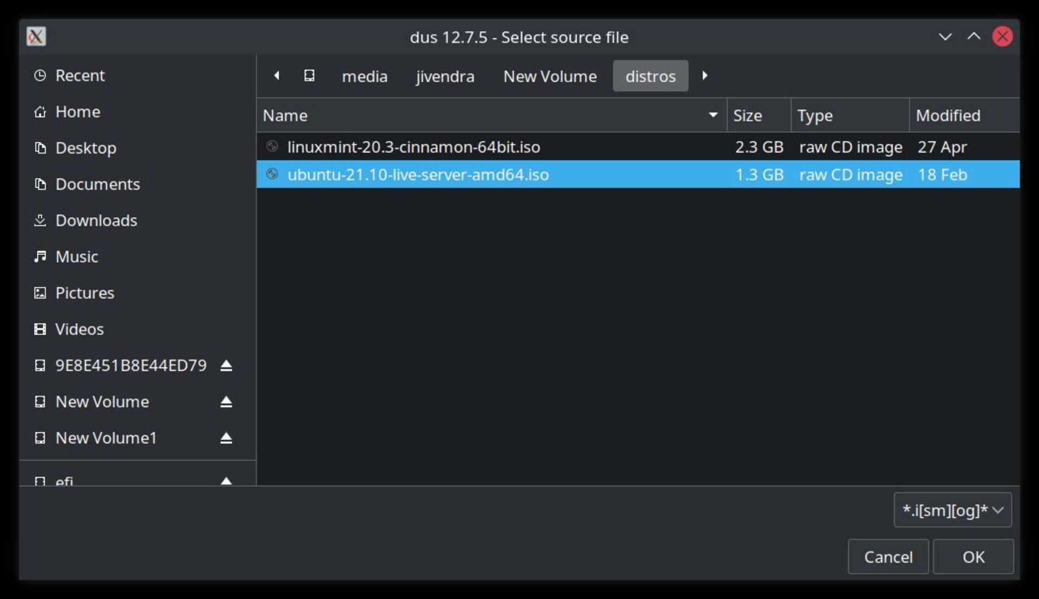The width and height of the screenshot is (1039, 599).
Task: Navigate to jivendra in path bar
Action: (x=445, y=76)
